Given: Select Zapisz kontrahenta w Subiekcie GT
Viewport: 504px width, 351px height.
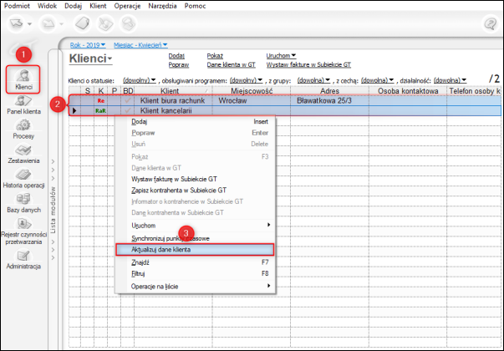Looking at the screenshot, I should click(196, 191).
